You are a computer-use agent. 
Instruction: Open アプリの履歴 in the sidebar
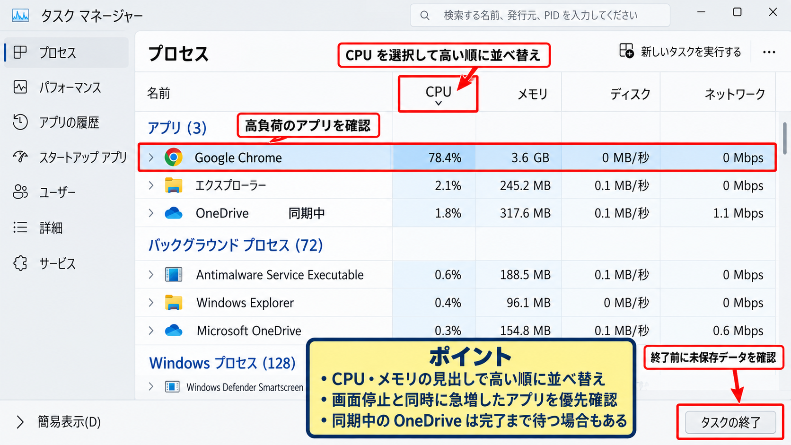[66, 122]
